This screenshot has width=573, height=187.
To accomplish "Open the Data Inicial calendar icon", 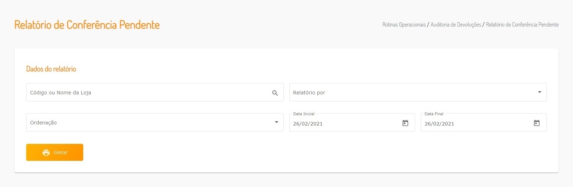I will (x=405, y=123).
